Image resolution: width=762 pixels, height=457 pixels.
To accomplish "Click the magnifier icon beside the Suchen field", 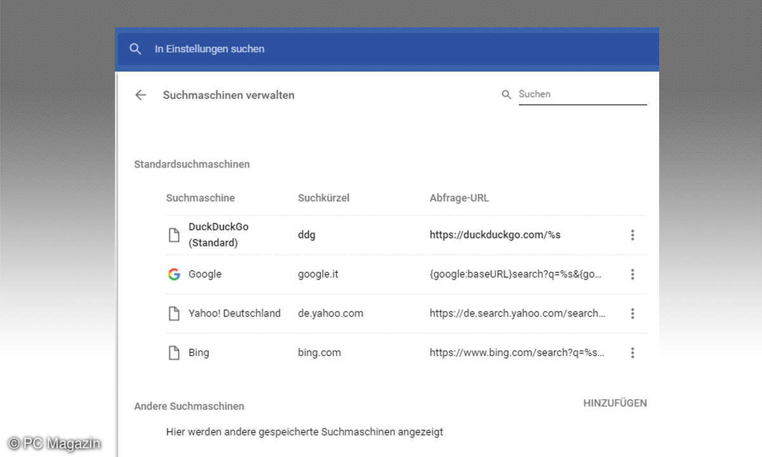I will pos(506,95).
